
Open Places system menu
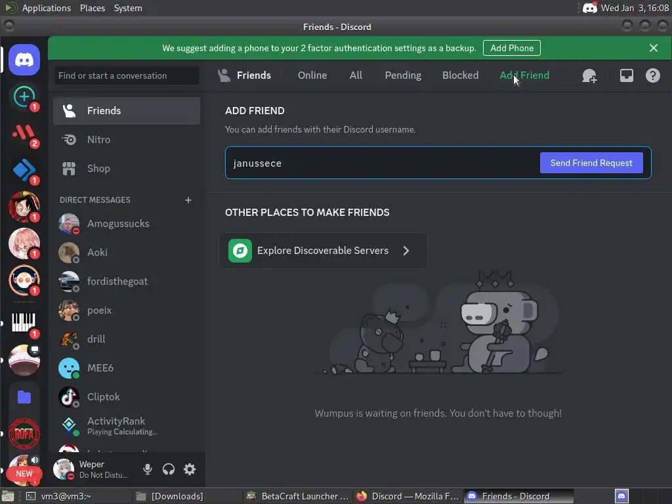coord(92,8)
